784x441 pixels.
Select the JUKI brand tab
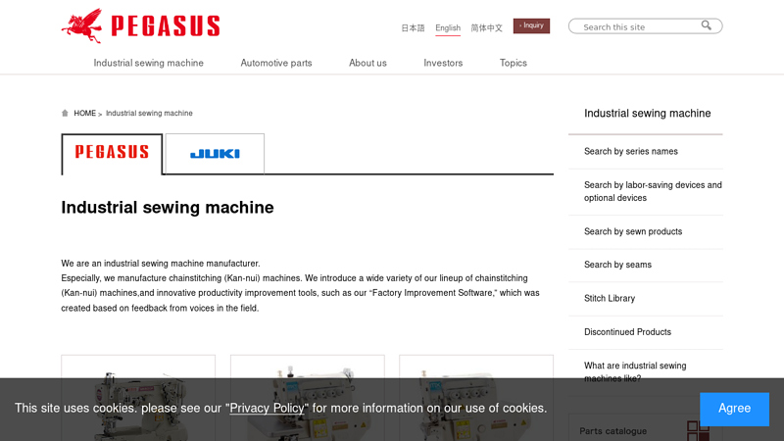(215, 154)
